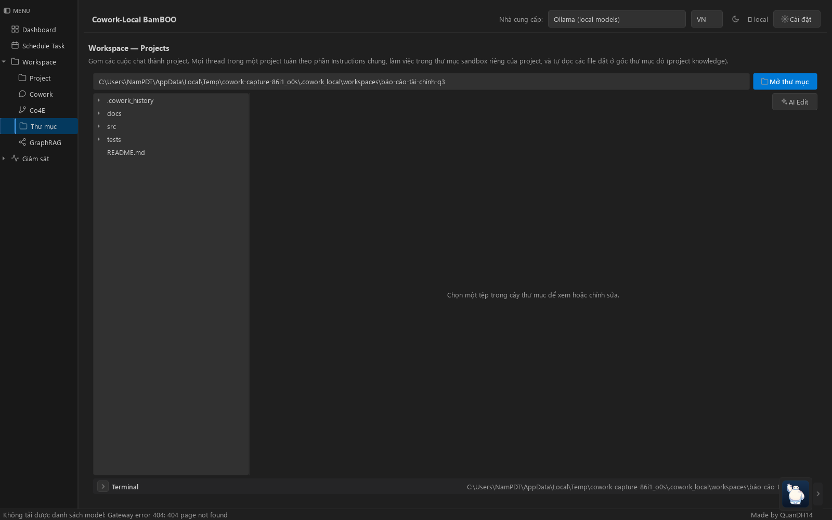Click the AI Edit button
The height and width of the screenshot is (520, 832).
pos(795,102)
